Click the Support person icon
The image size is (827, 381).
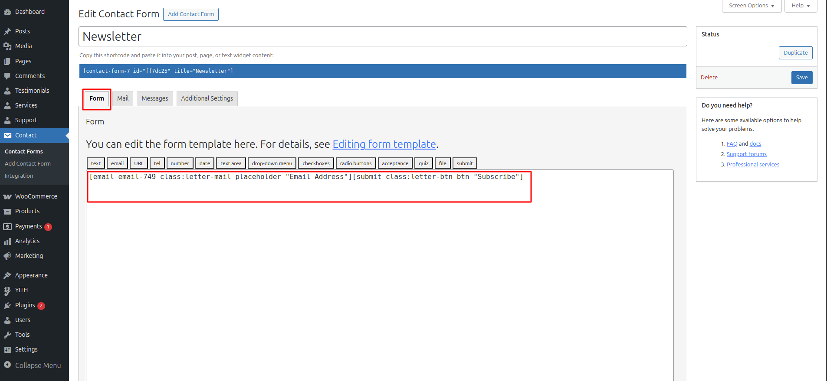click(x=7, y=120)
